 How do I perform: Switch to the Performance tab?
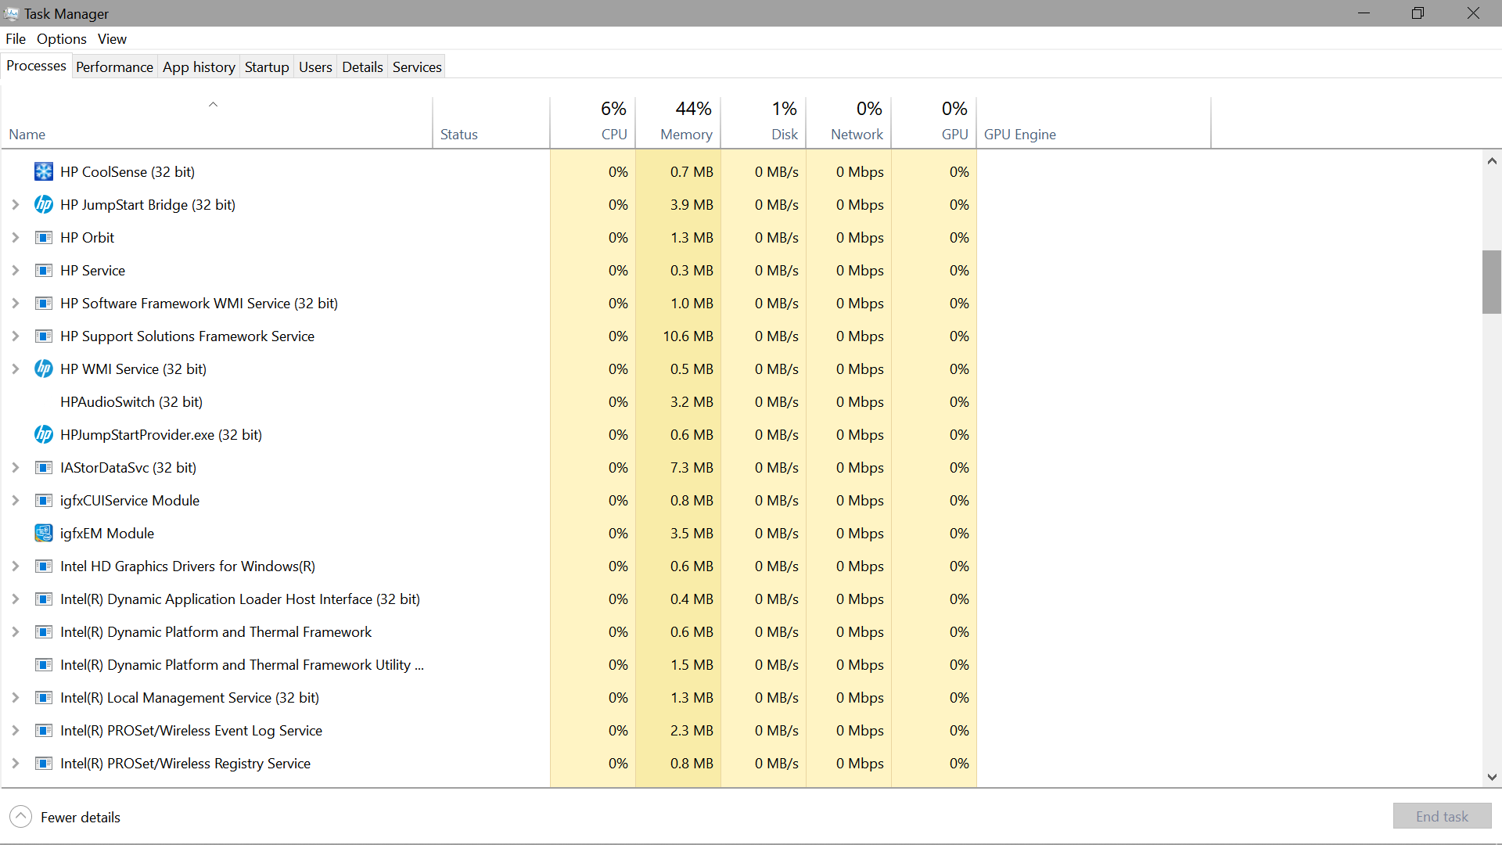point(114,67)
